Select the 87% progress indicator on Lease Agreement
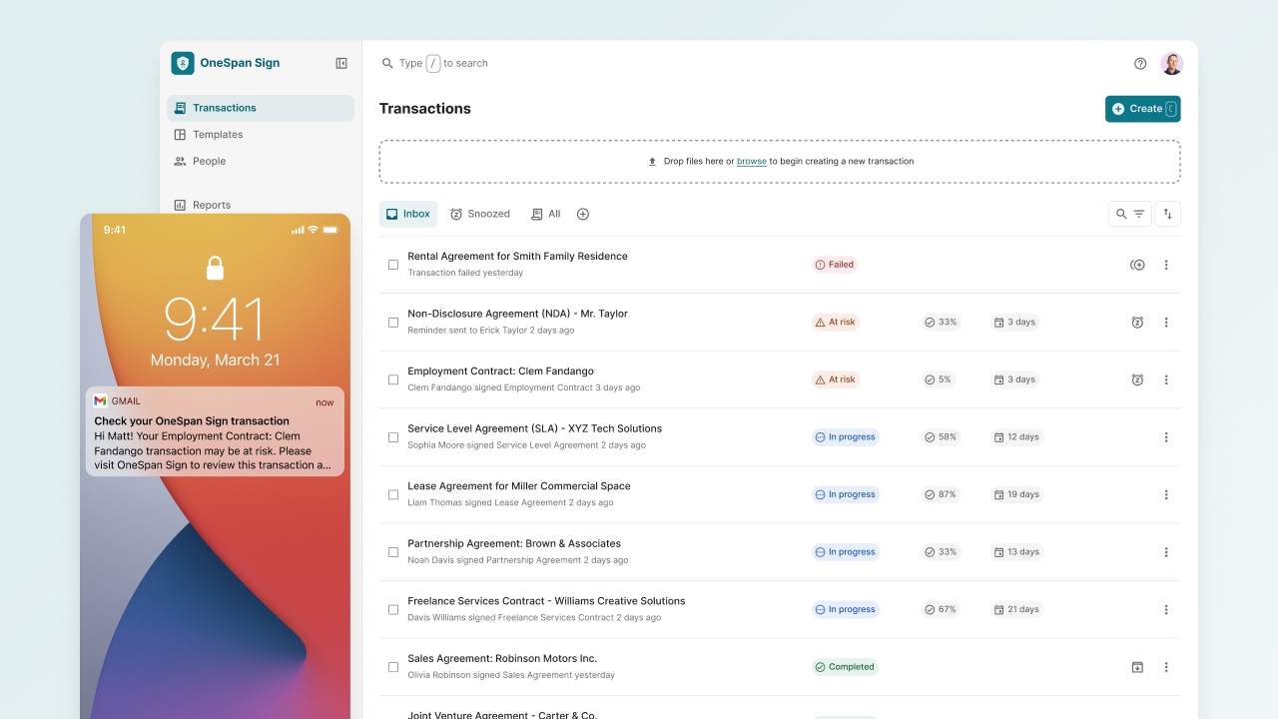 940,494
